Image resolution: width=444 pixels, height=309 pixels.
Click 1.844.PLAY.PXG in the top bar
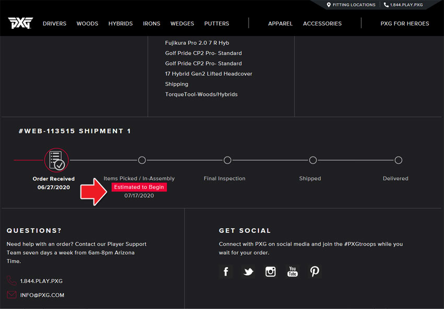click(x=406, y=5)
